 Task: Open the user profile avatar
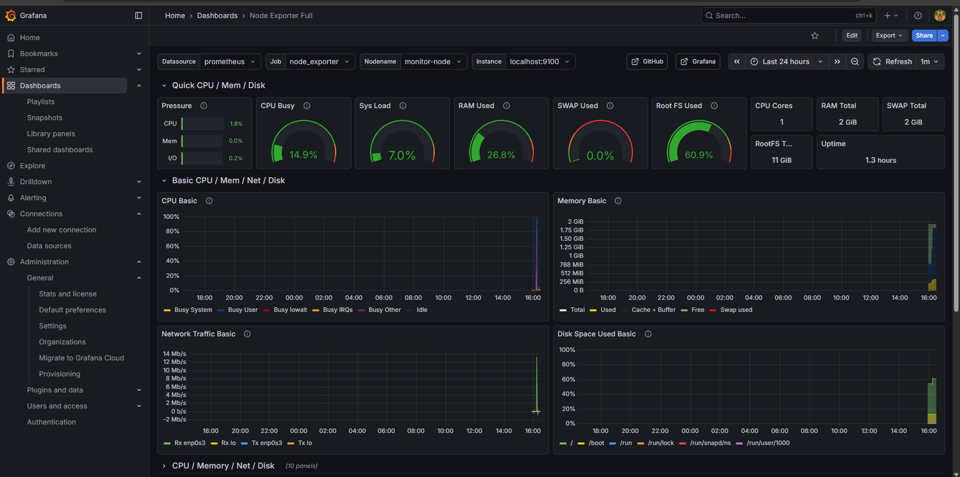pos(939,16)
